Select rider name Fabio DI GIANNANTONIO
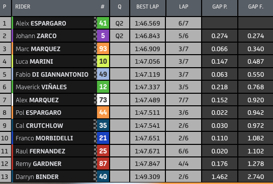273x184 pixels. click(x=52, y=75)
